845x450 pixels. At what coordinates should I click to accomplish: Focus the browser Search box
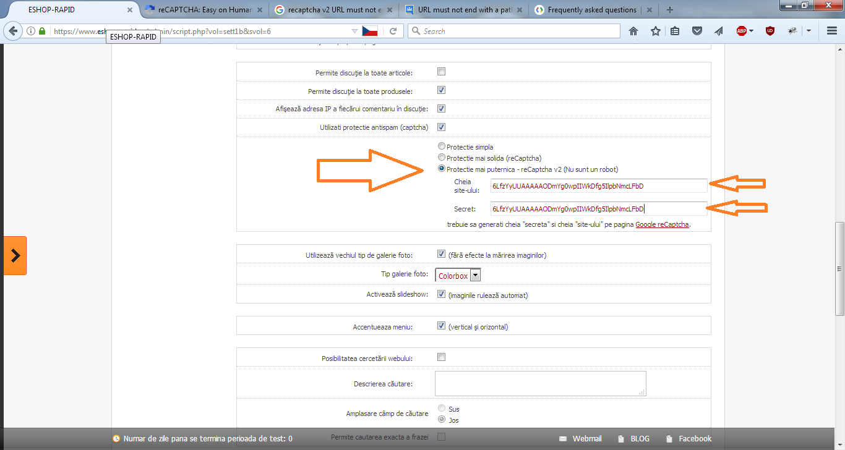(x=514, y=31)
